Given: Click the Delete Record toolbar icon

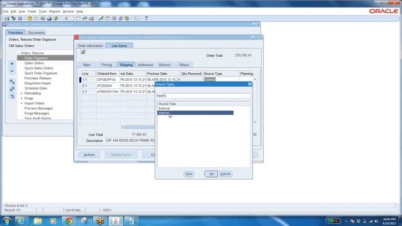Looking at the screenshot, I should click(92, 18).
